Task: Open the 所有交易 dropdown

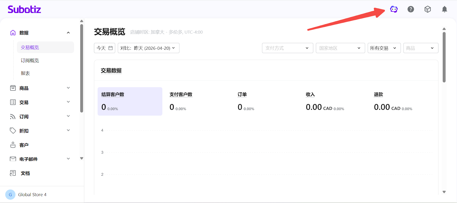Action: (384, 48)
